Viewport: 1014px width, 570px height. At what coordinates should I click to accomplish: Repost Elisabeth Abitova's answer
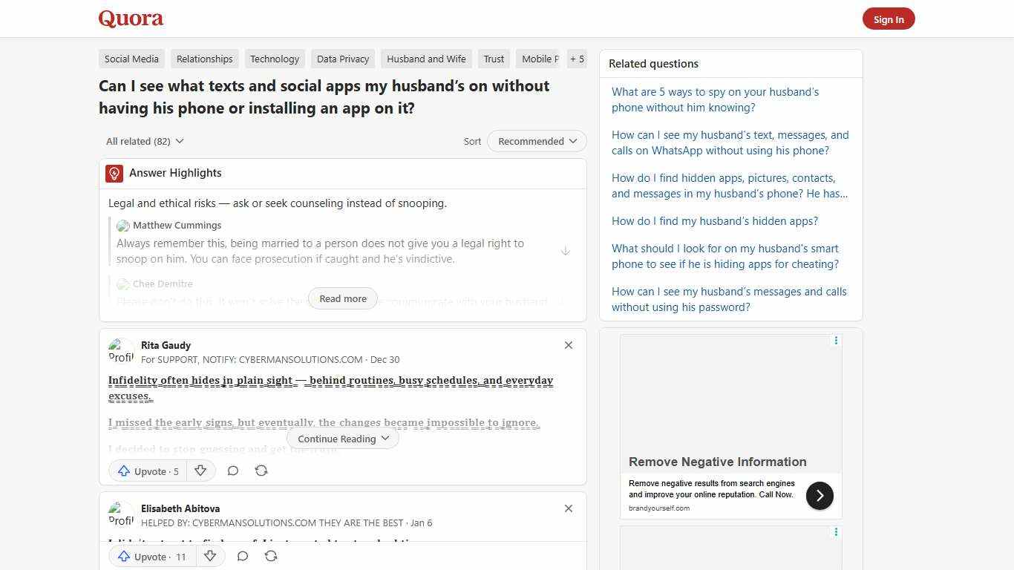click(271, 556)
